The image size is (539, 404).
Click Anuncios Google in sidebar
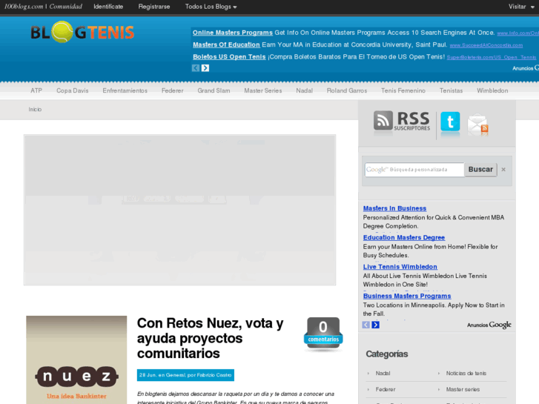coord(489,325)
